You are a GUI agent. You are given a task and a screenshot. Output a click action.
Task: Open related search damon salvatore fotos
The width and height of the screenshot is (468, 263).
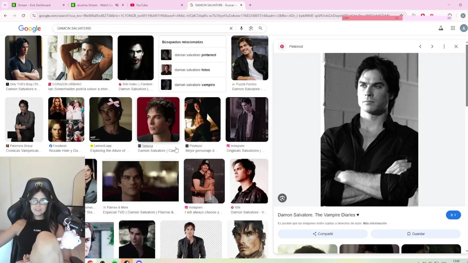pyautogui.click(x=192, y=70)
